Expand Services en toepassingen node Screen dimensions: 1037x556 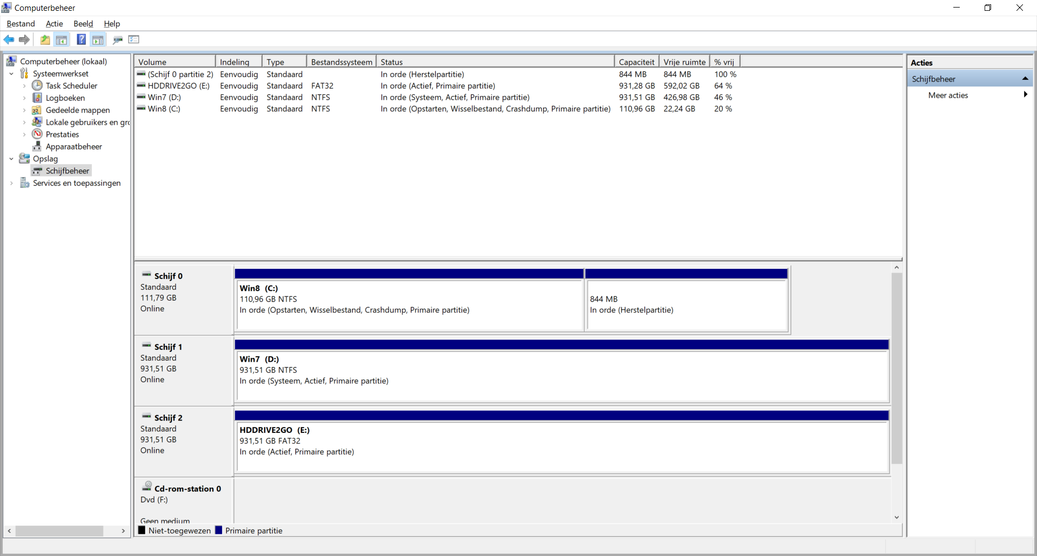click(11, 184)
